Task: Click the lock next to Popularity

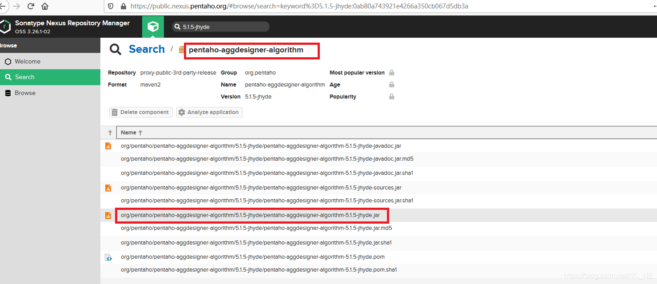Action: (391, 96)
